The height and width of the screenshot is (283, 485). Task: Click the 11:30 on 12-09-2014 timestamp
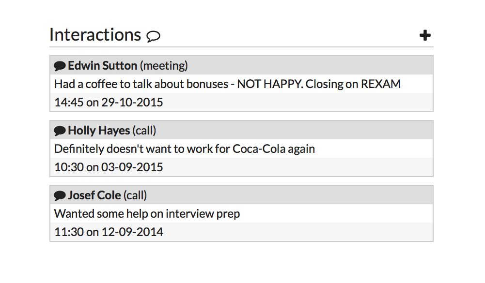pos(109,232)
